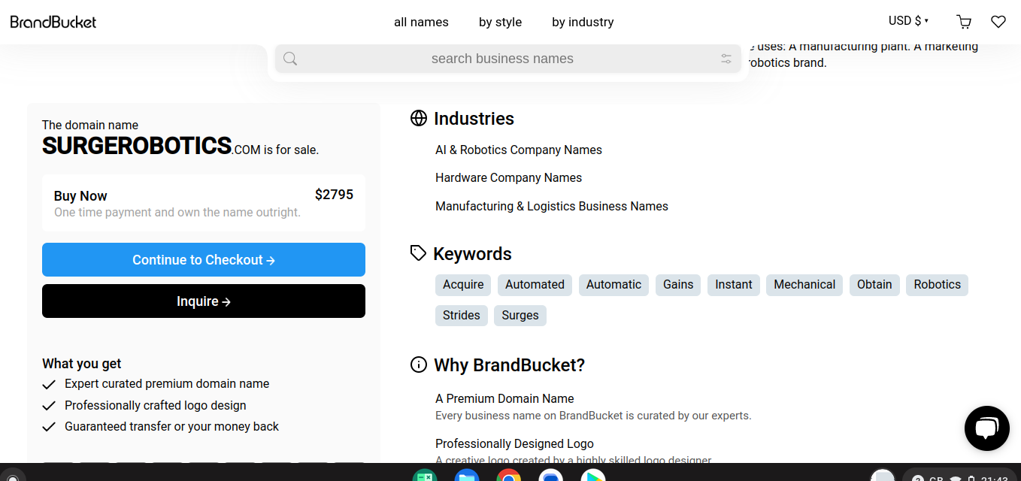Expand the USD currency dropdown
This screenshot has height=481, width=1021.
908,21
